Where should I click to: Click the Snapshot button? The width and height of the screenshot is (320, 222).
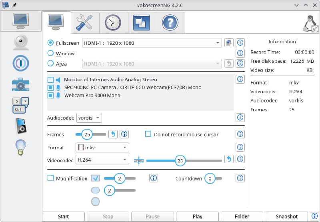(286, 216)
